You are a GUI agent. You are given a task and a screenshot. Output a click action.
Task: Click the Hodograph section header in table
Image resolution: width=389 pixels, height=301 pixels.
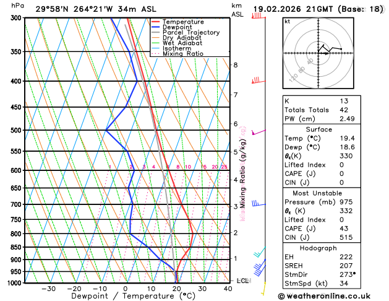pyautogui.click(x=318, y=248)
